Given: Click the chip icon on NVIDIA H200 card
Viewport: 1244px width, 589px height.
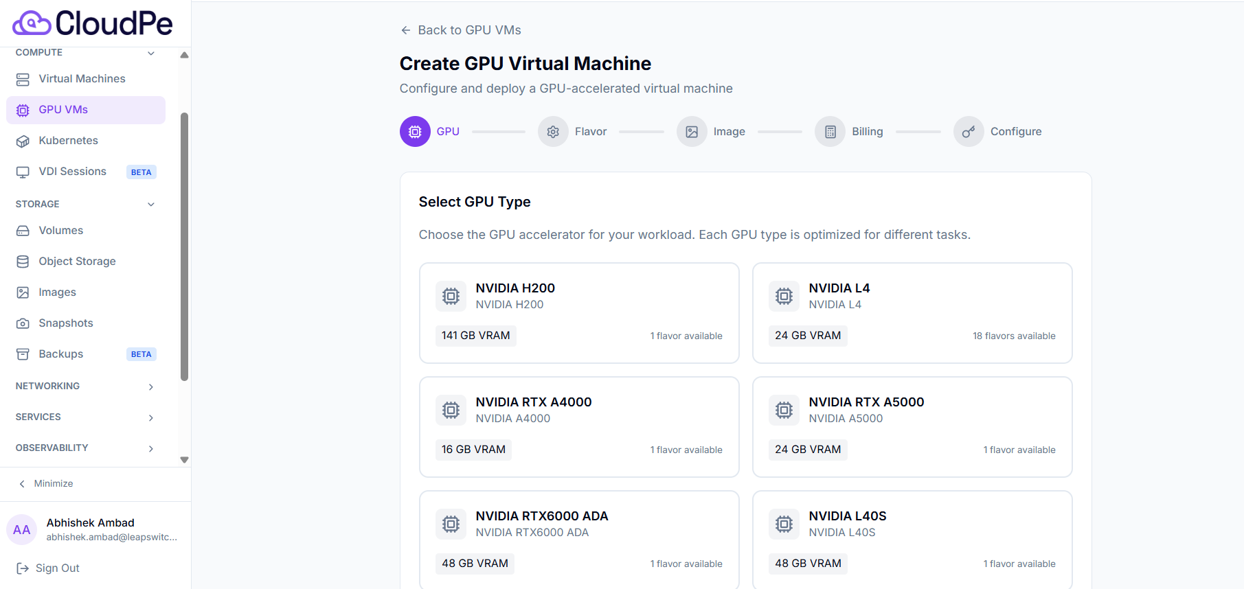Looking at the screenshot, I should click(451, 296).
